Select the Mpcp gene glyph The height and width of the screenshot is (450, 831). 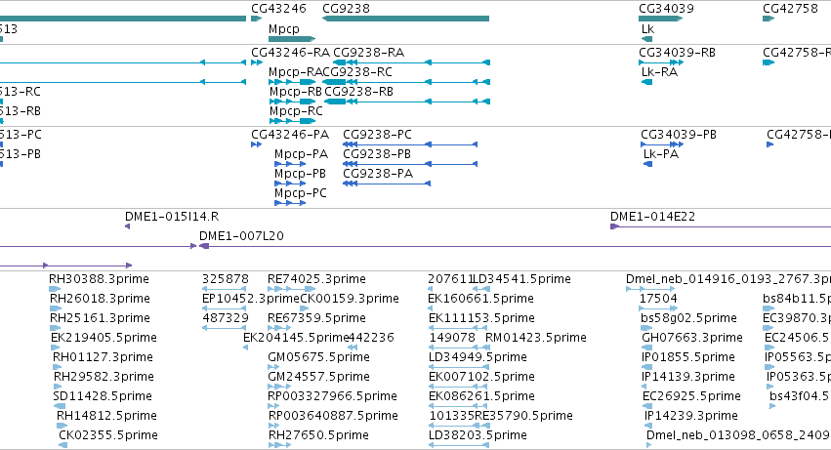pyautogui.click(x=292, y=39)
